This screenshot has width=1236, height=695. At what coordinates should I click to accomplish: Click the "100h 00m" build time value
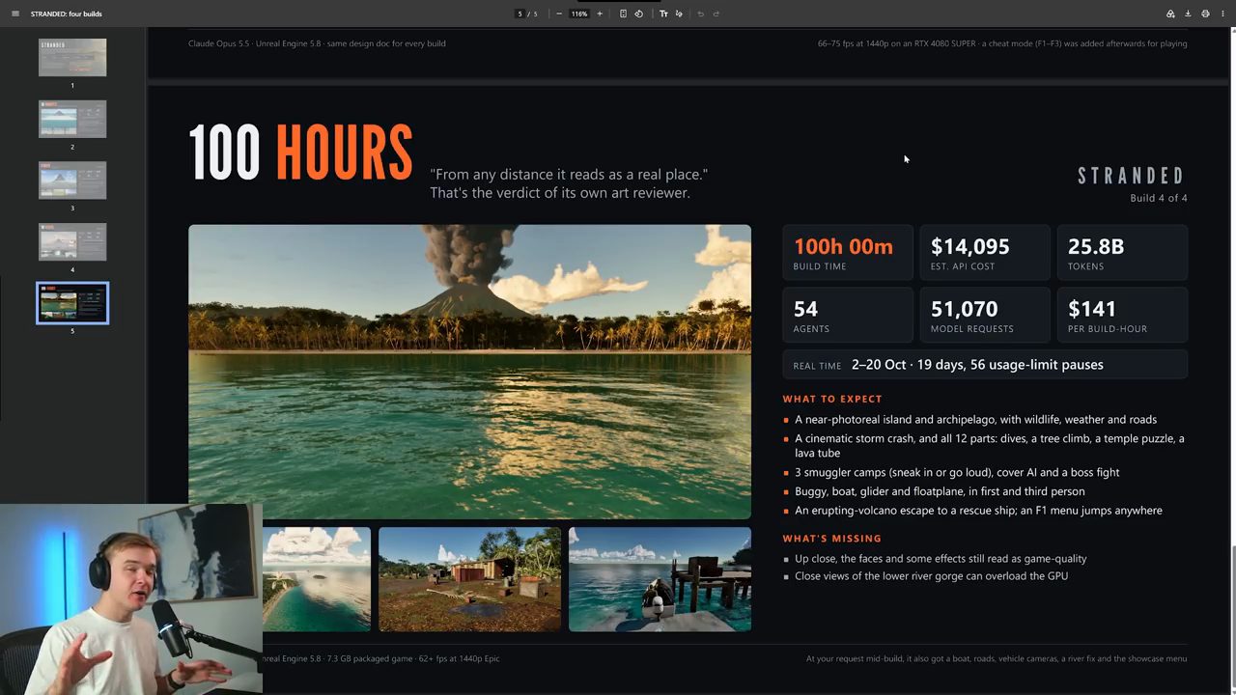pos(843,247)
